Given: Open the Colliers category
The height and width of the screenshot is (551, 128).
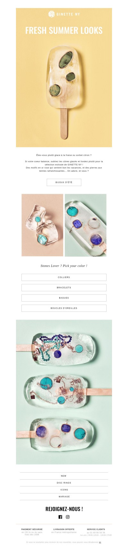Looking at the screenshot, I should tap(64, 277).
